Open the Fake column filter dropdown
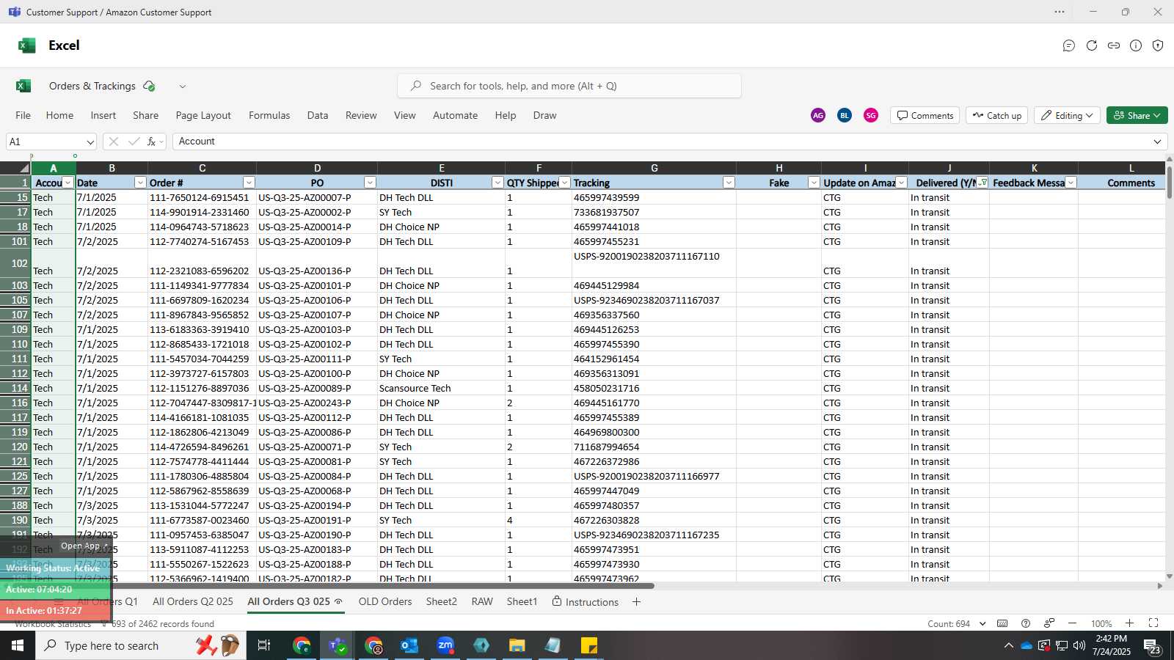 pos(814,183)
